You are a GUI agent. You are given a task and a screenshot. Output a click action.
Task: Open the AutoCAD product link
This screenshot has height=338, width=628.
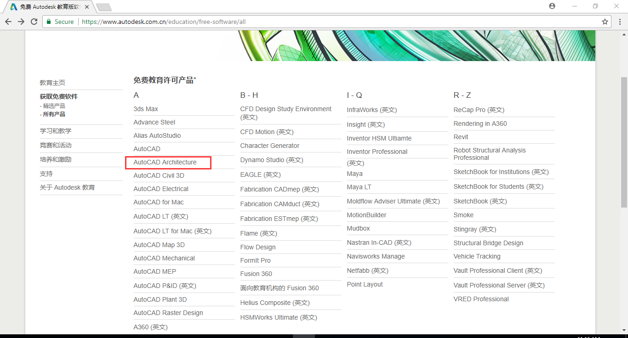point(147,149)
